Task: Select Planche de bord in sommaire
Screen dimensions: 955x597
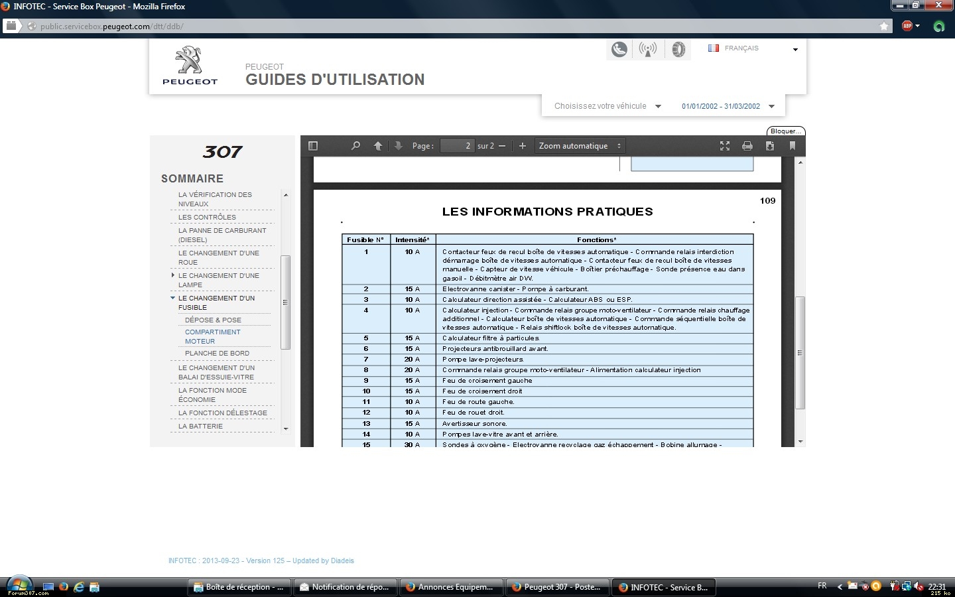Action: tap(217, 354)
